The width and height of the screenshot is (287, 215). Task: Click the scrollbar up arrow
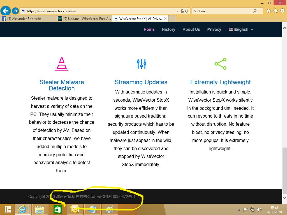pos(284,28)
